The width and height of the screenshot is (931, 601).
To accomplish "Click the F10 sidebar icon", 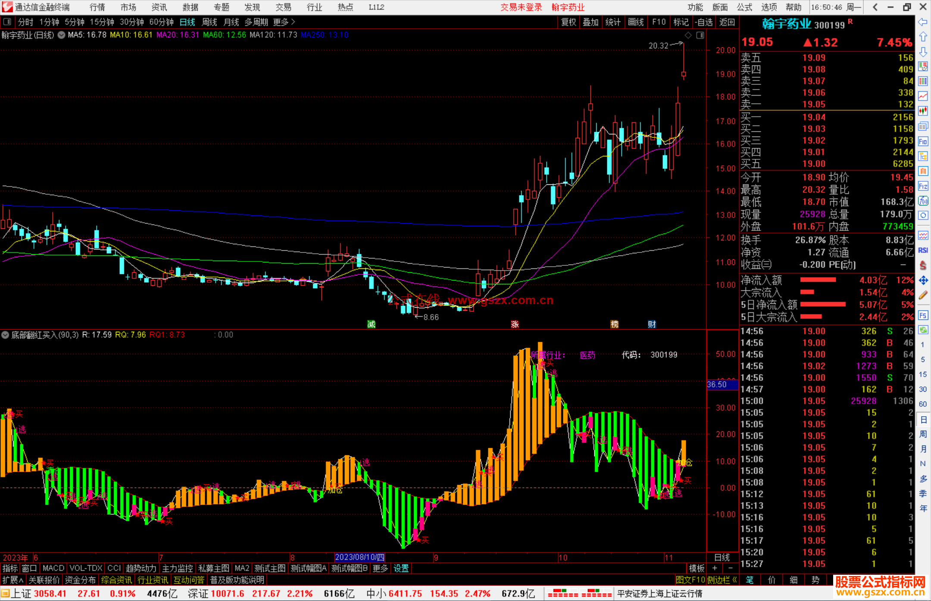I will tap(923, 141).
